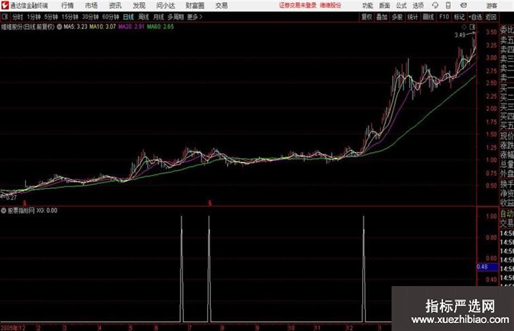The height and width of the screenshot is (331, 514).
Task: Toggle the left panel icon beside 分时
Action: [x=4, y=16]
